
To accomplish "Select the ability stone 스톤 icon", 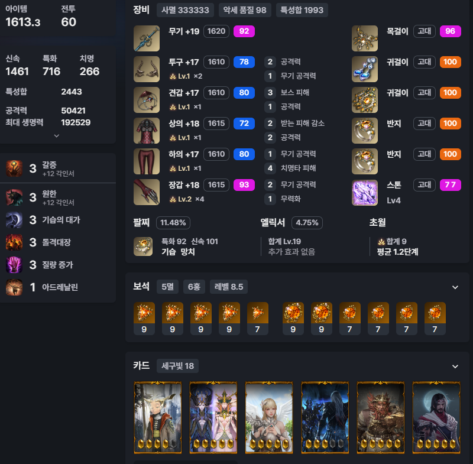I will (x=365, y=193).
